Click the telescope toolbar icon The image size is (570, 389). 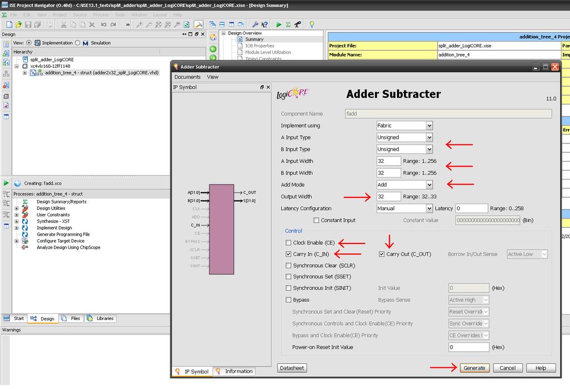[297, 24]
